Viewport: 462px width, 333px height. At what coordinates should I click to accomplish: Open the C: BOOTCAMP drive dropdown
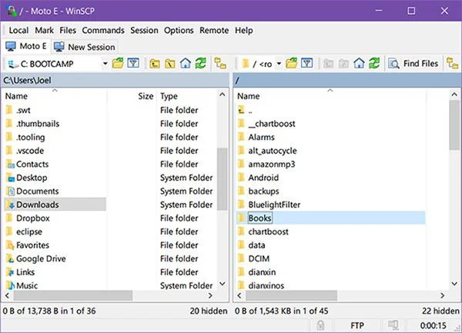pos(105,64)
